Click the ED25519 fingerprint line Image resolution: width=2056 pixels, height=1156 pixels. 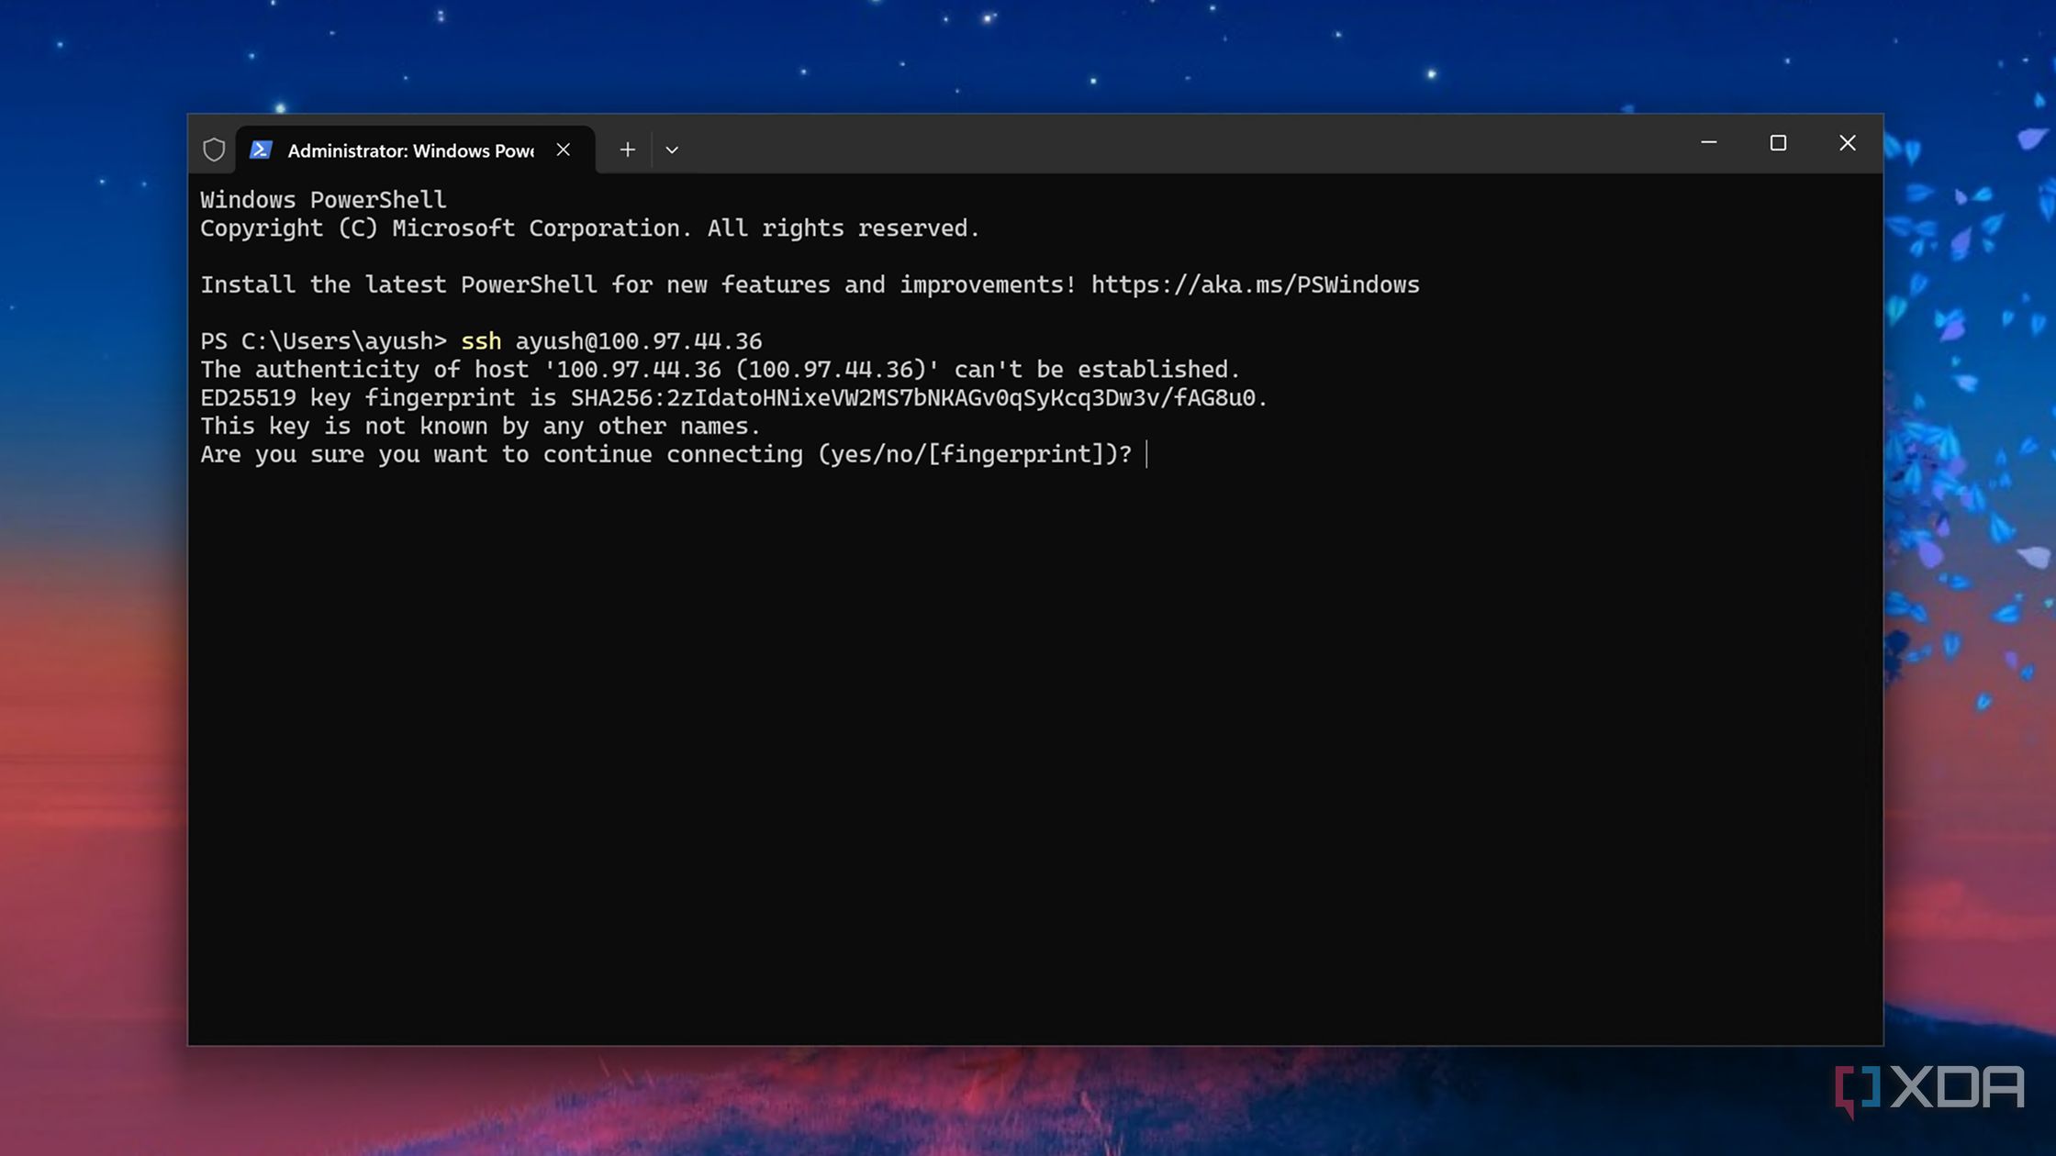(x=734, y=397)
